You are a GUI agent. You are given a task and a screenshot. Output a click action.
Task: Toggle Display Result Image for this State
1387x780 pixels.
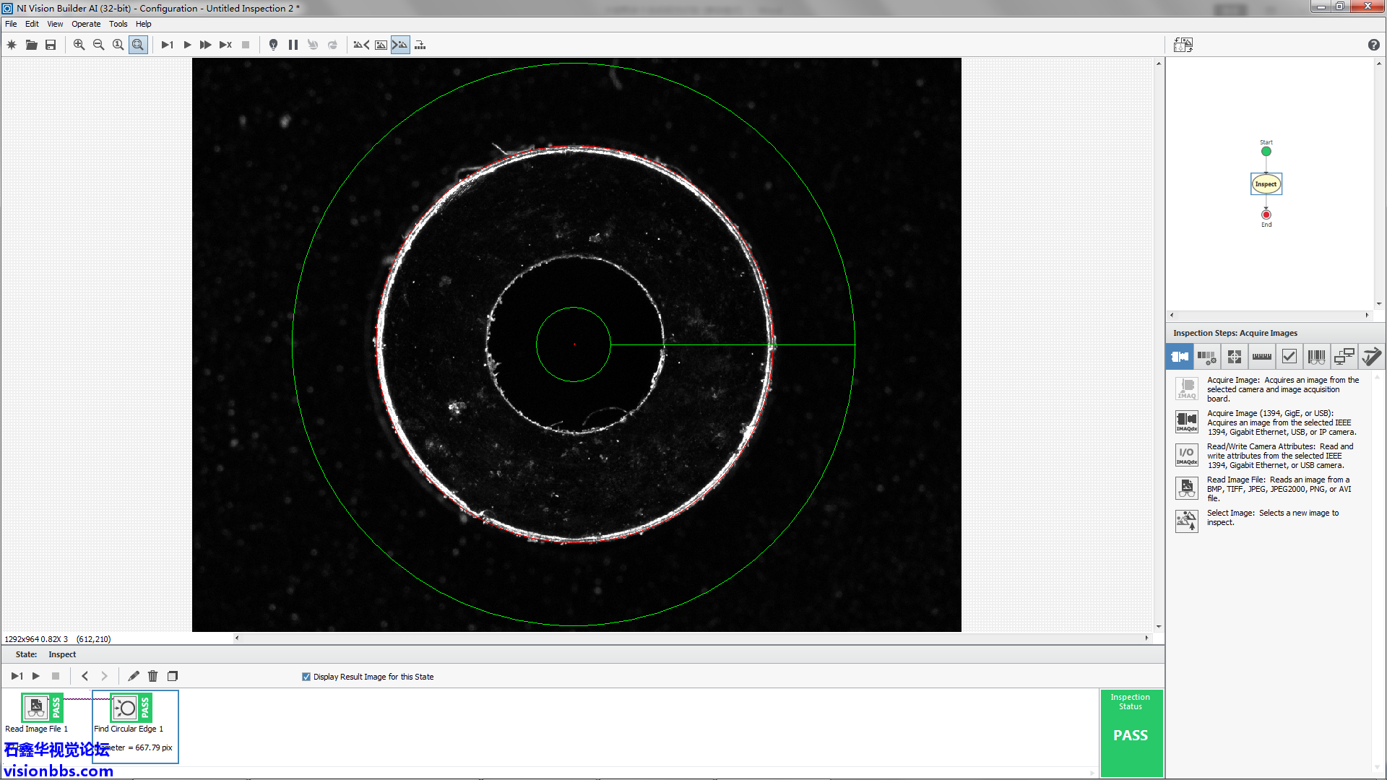(306, 677)
